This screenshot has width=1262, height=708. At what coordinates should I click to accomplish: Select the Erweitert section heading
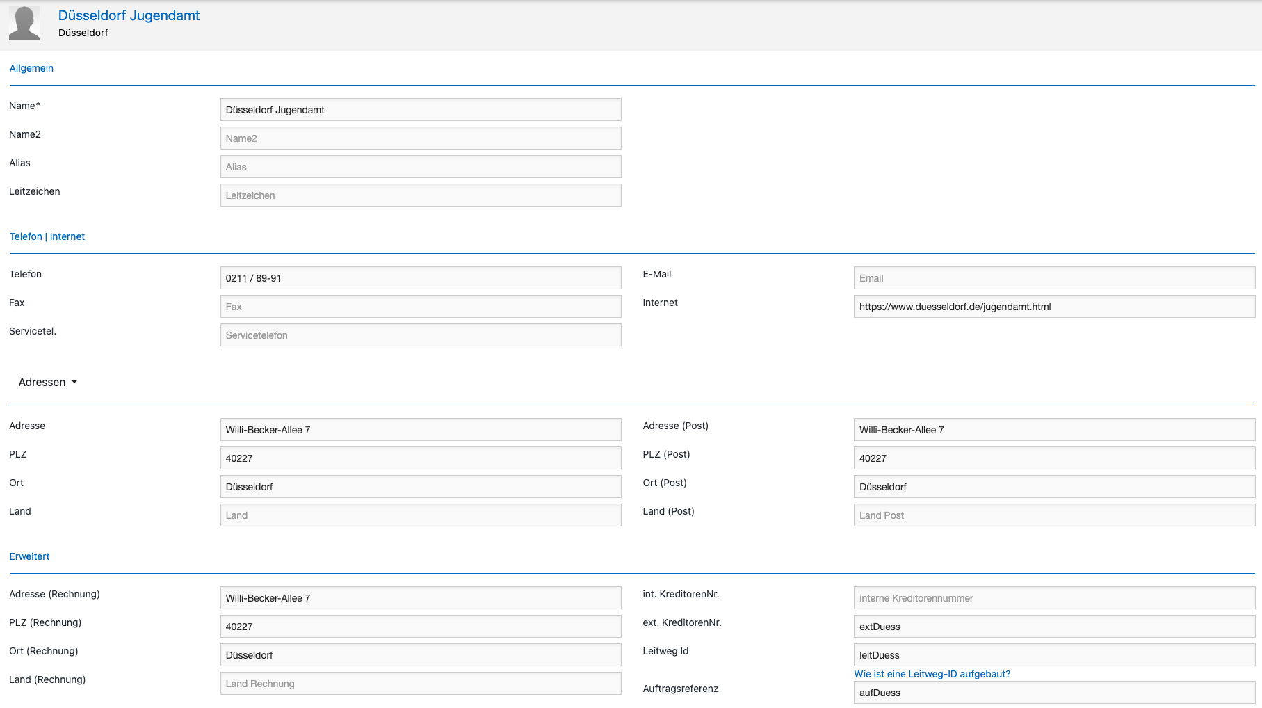click(x=29, y=556)
